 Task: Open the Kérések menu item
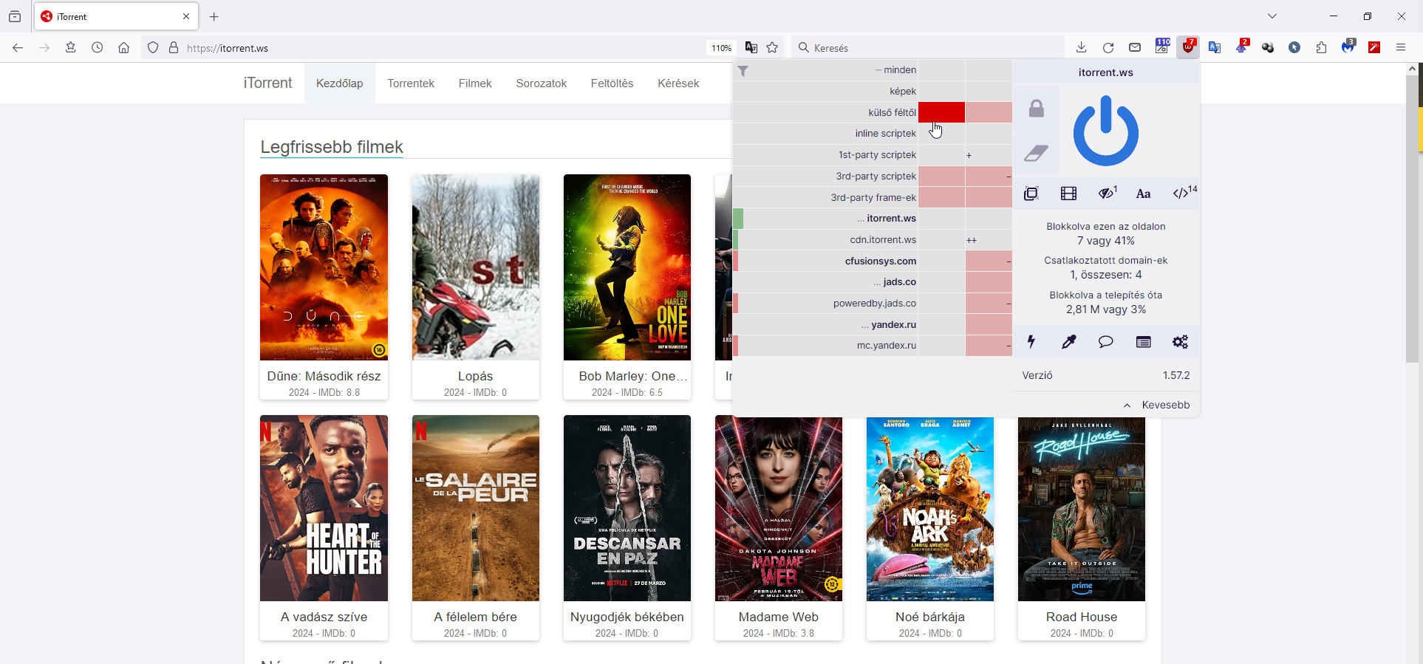(x=678, y=83)
